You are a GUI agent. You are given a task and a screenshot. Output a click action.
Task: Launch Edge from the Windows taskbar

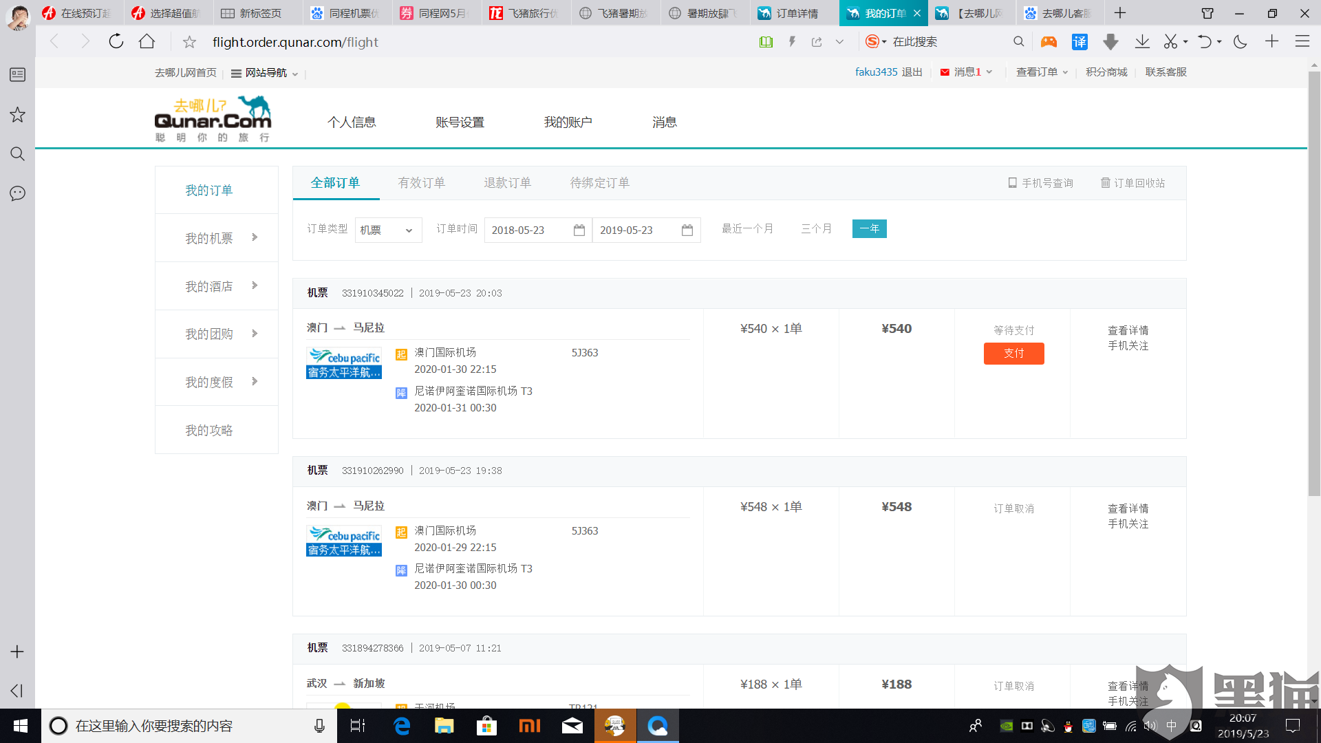[401, 726]
